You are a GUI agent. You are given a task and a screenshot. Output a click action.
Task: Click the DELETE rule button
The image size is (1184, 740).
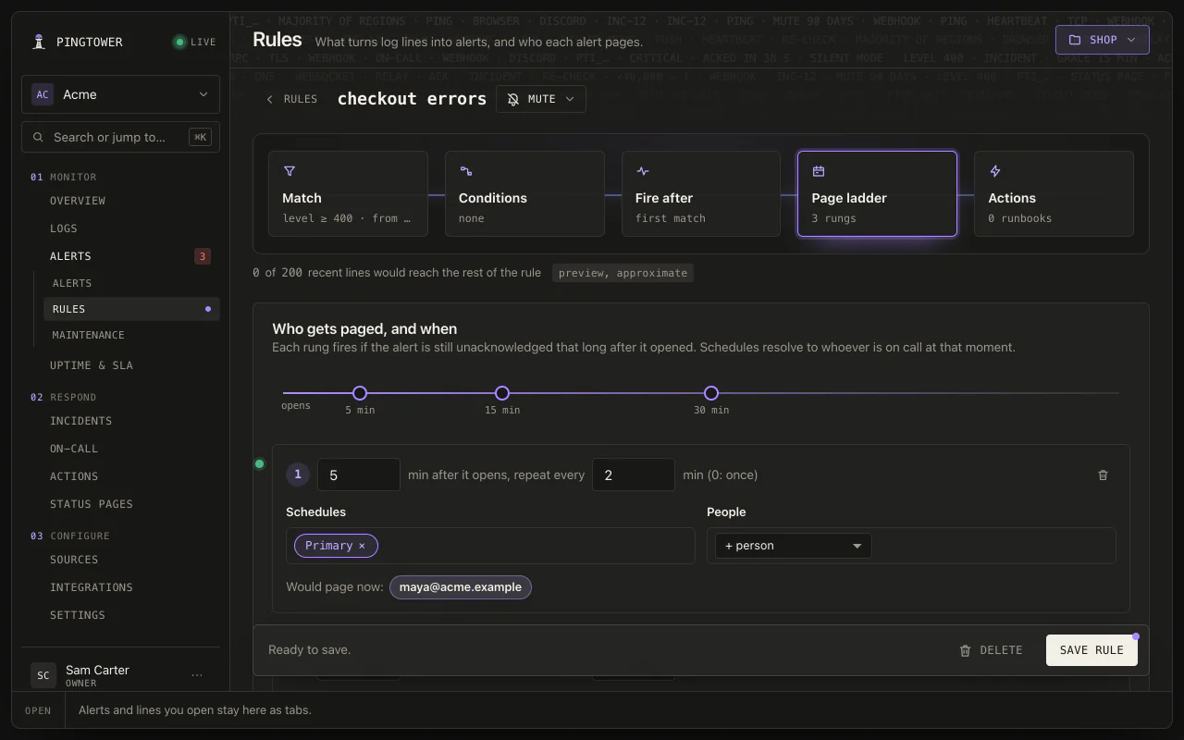[x=991, y=650]
